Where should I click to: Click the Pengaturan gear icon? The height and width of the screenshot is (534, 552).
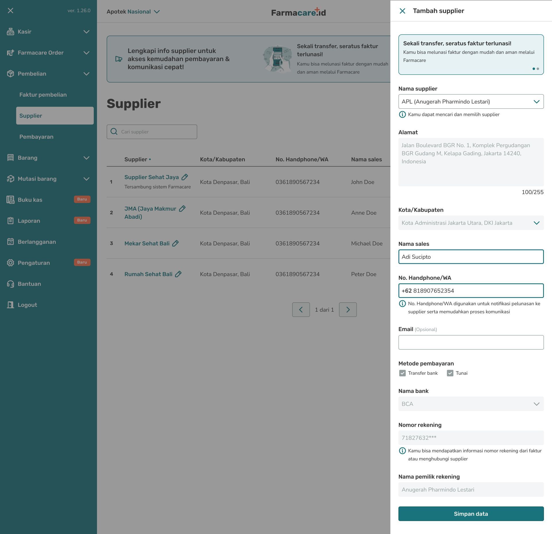10,263
